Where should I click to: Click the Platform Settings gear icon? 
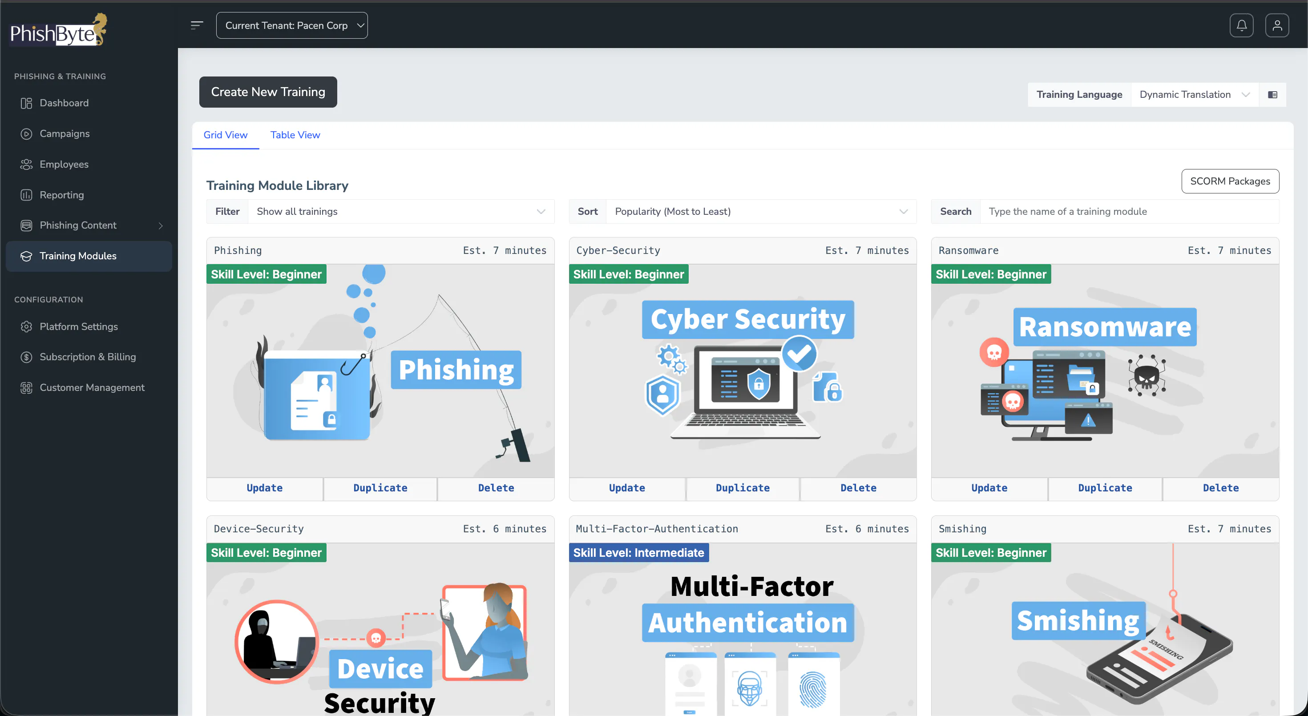point(26,327)
